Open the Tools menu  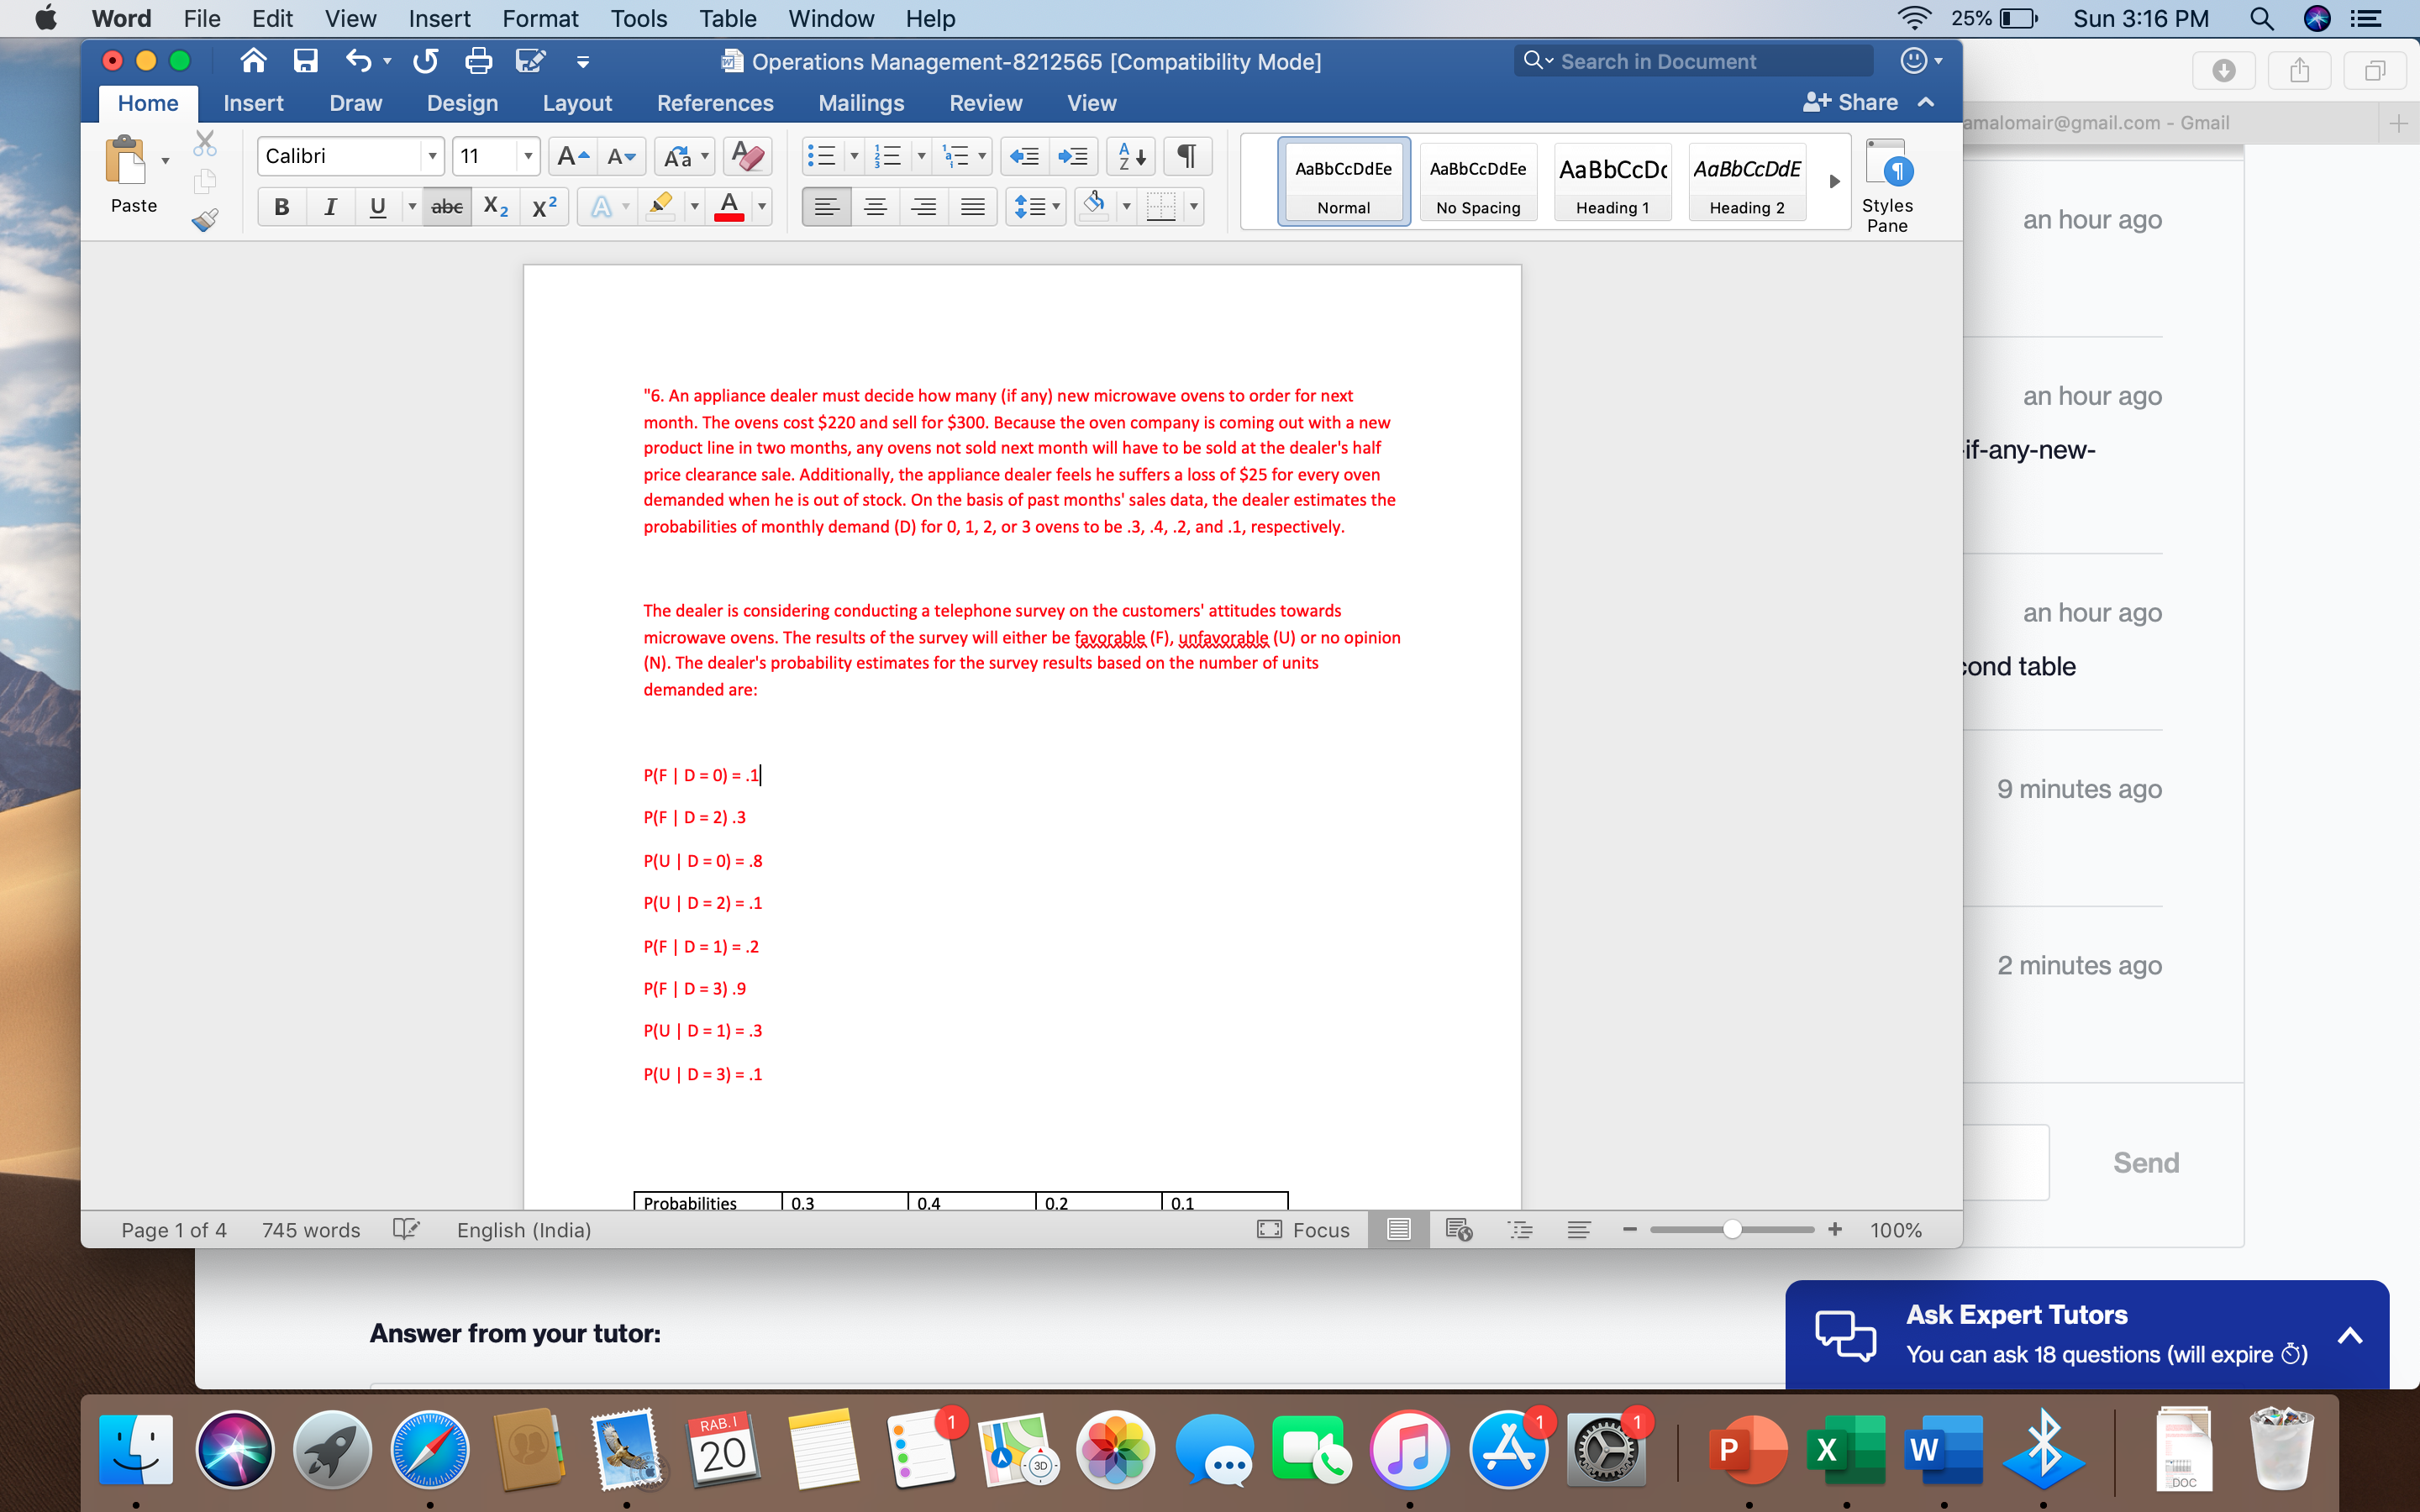[x=638, y=19]
